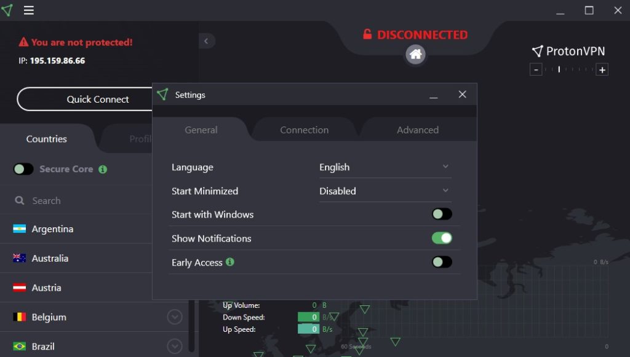
Task: Zoom in the map with plus button
Action: tap(602, 70)
